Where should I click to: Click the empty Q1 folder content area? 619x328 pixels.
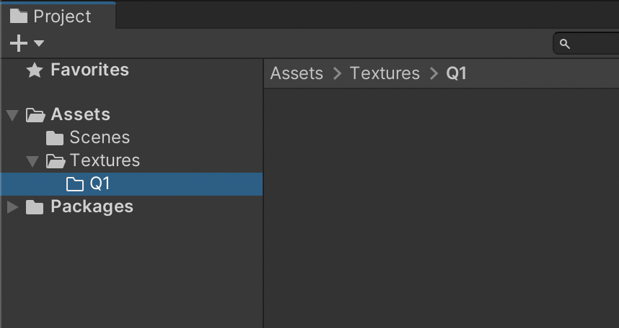[440, 209]
